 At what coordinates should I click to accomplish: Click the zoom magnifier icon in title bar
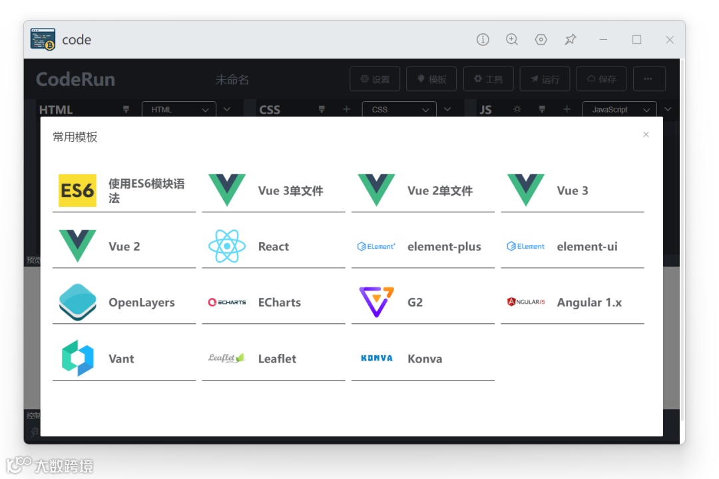click(512, 39)
